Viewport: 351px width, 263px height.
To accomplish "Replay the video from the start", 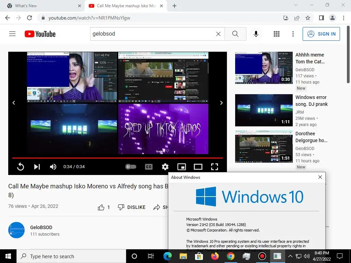I will coord(20,167).
